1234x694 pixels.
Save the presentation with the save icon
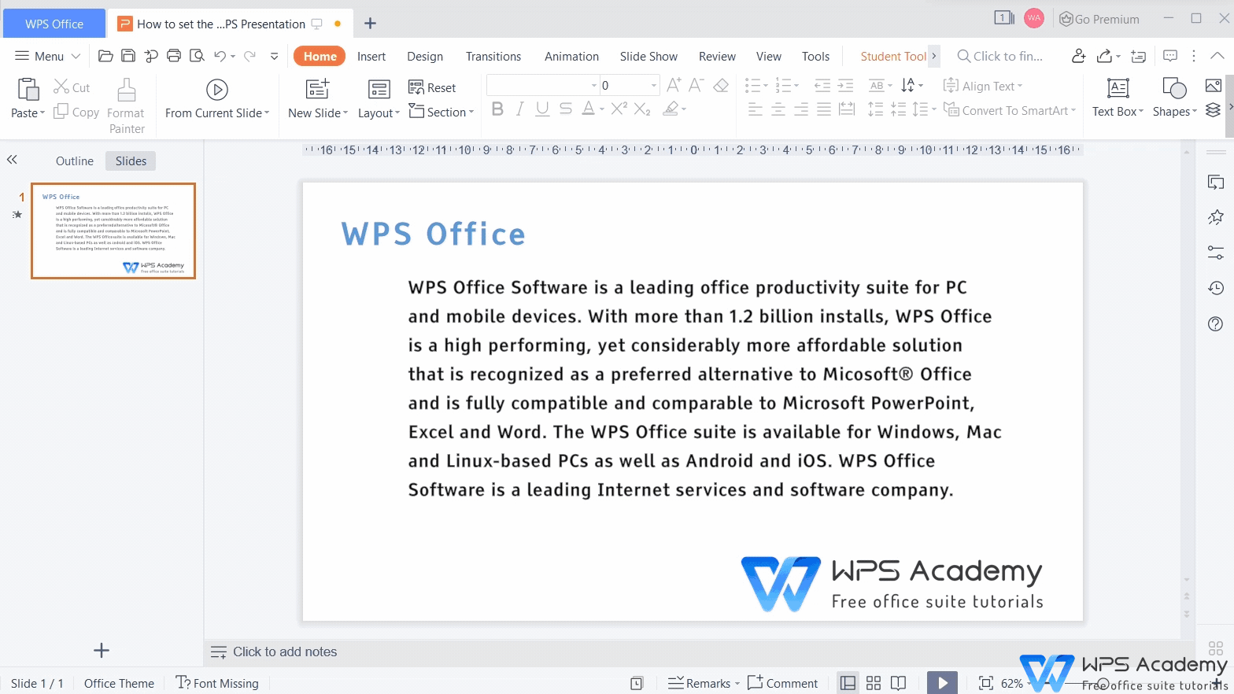pos(128,56)
